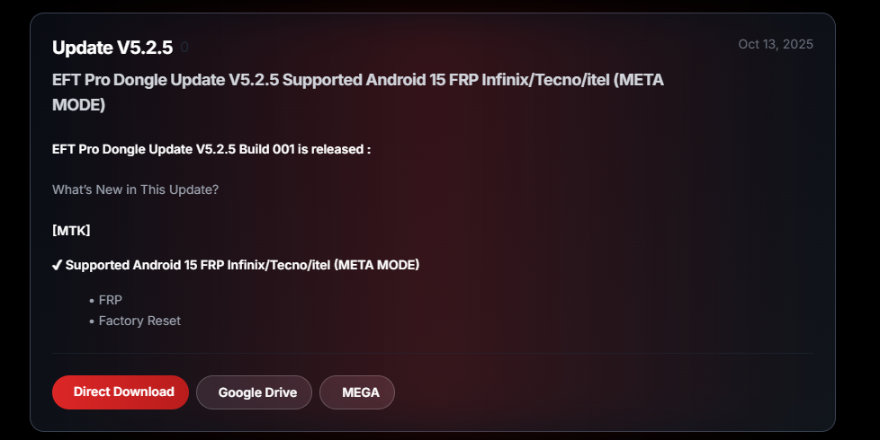The height and width of the screenshot is (440, 880).
Task: Click the Build 001 is released line
Action: 211,149
